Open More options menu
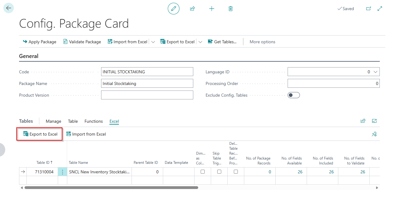The height and width of the screenshot is (212, 397). pyautogui.click(x=262, y=42)
